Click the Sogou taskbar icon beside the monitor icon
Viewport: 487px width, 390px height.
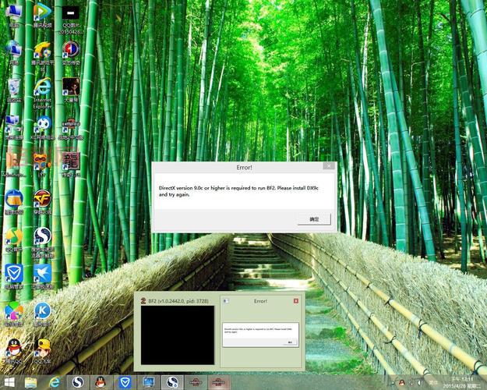click(x=172, y=382)
